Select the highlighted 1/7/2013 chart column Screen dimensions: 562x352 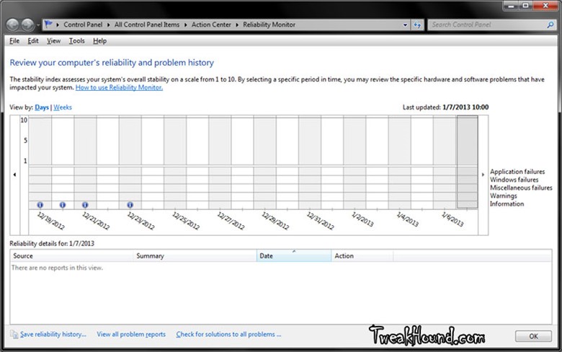click(467, 162)
